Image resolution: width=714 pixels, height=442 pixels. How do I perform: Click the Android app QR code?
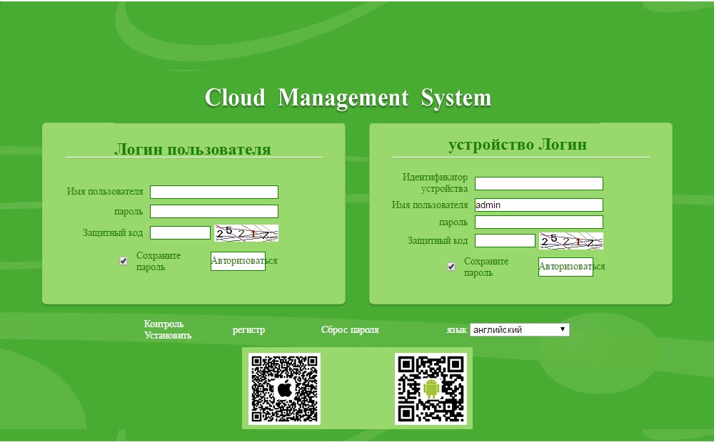pyautogui.click(x=431, y=389)
